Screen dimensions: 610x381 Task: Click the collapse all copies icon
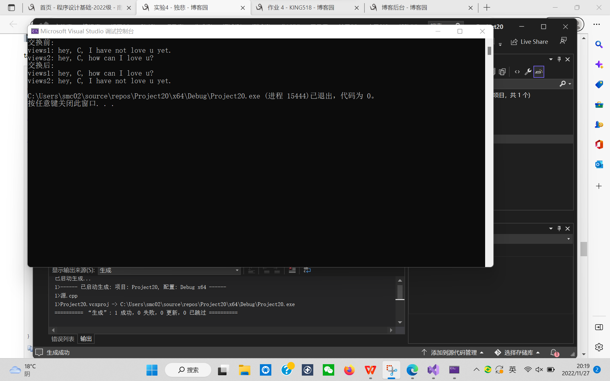[502, 72]
